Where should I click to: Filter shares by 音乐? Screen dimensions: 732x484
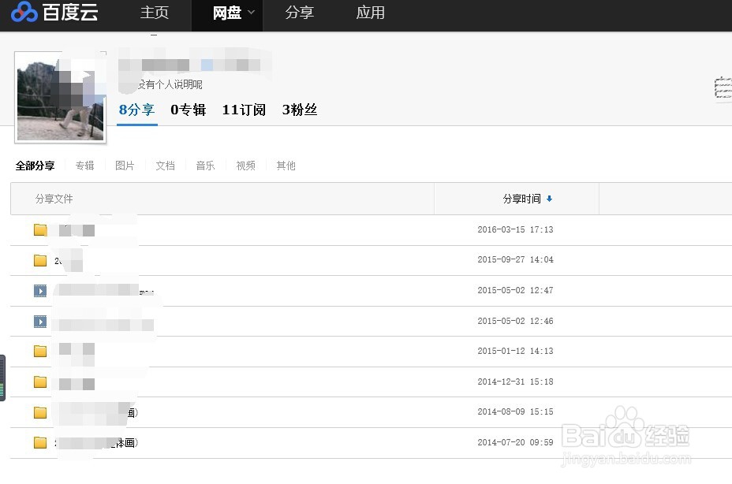coord(205,166)
